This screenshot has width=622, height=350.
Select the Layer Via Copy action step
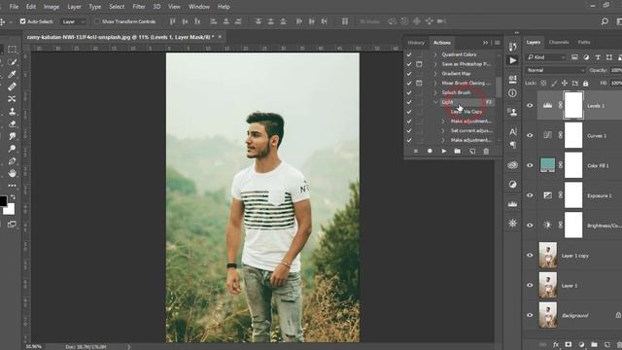[466, 112]
